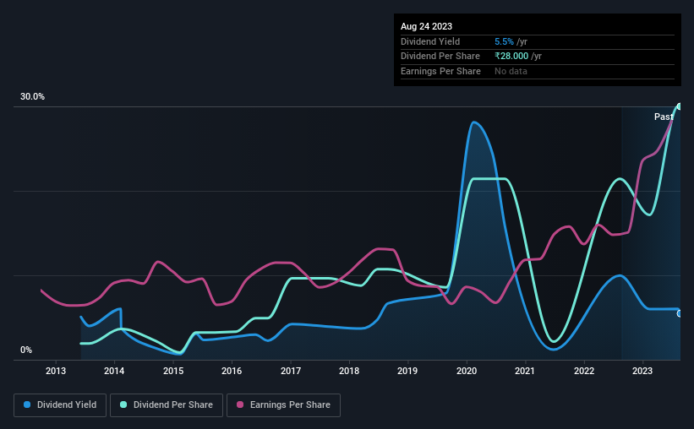
Task: Click the 5.5% dividend yield value
Action: 504,41
